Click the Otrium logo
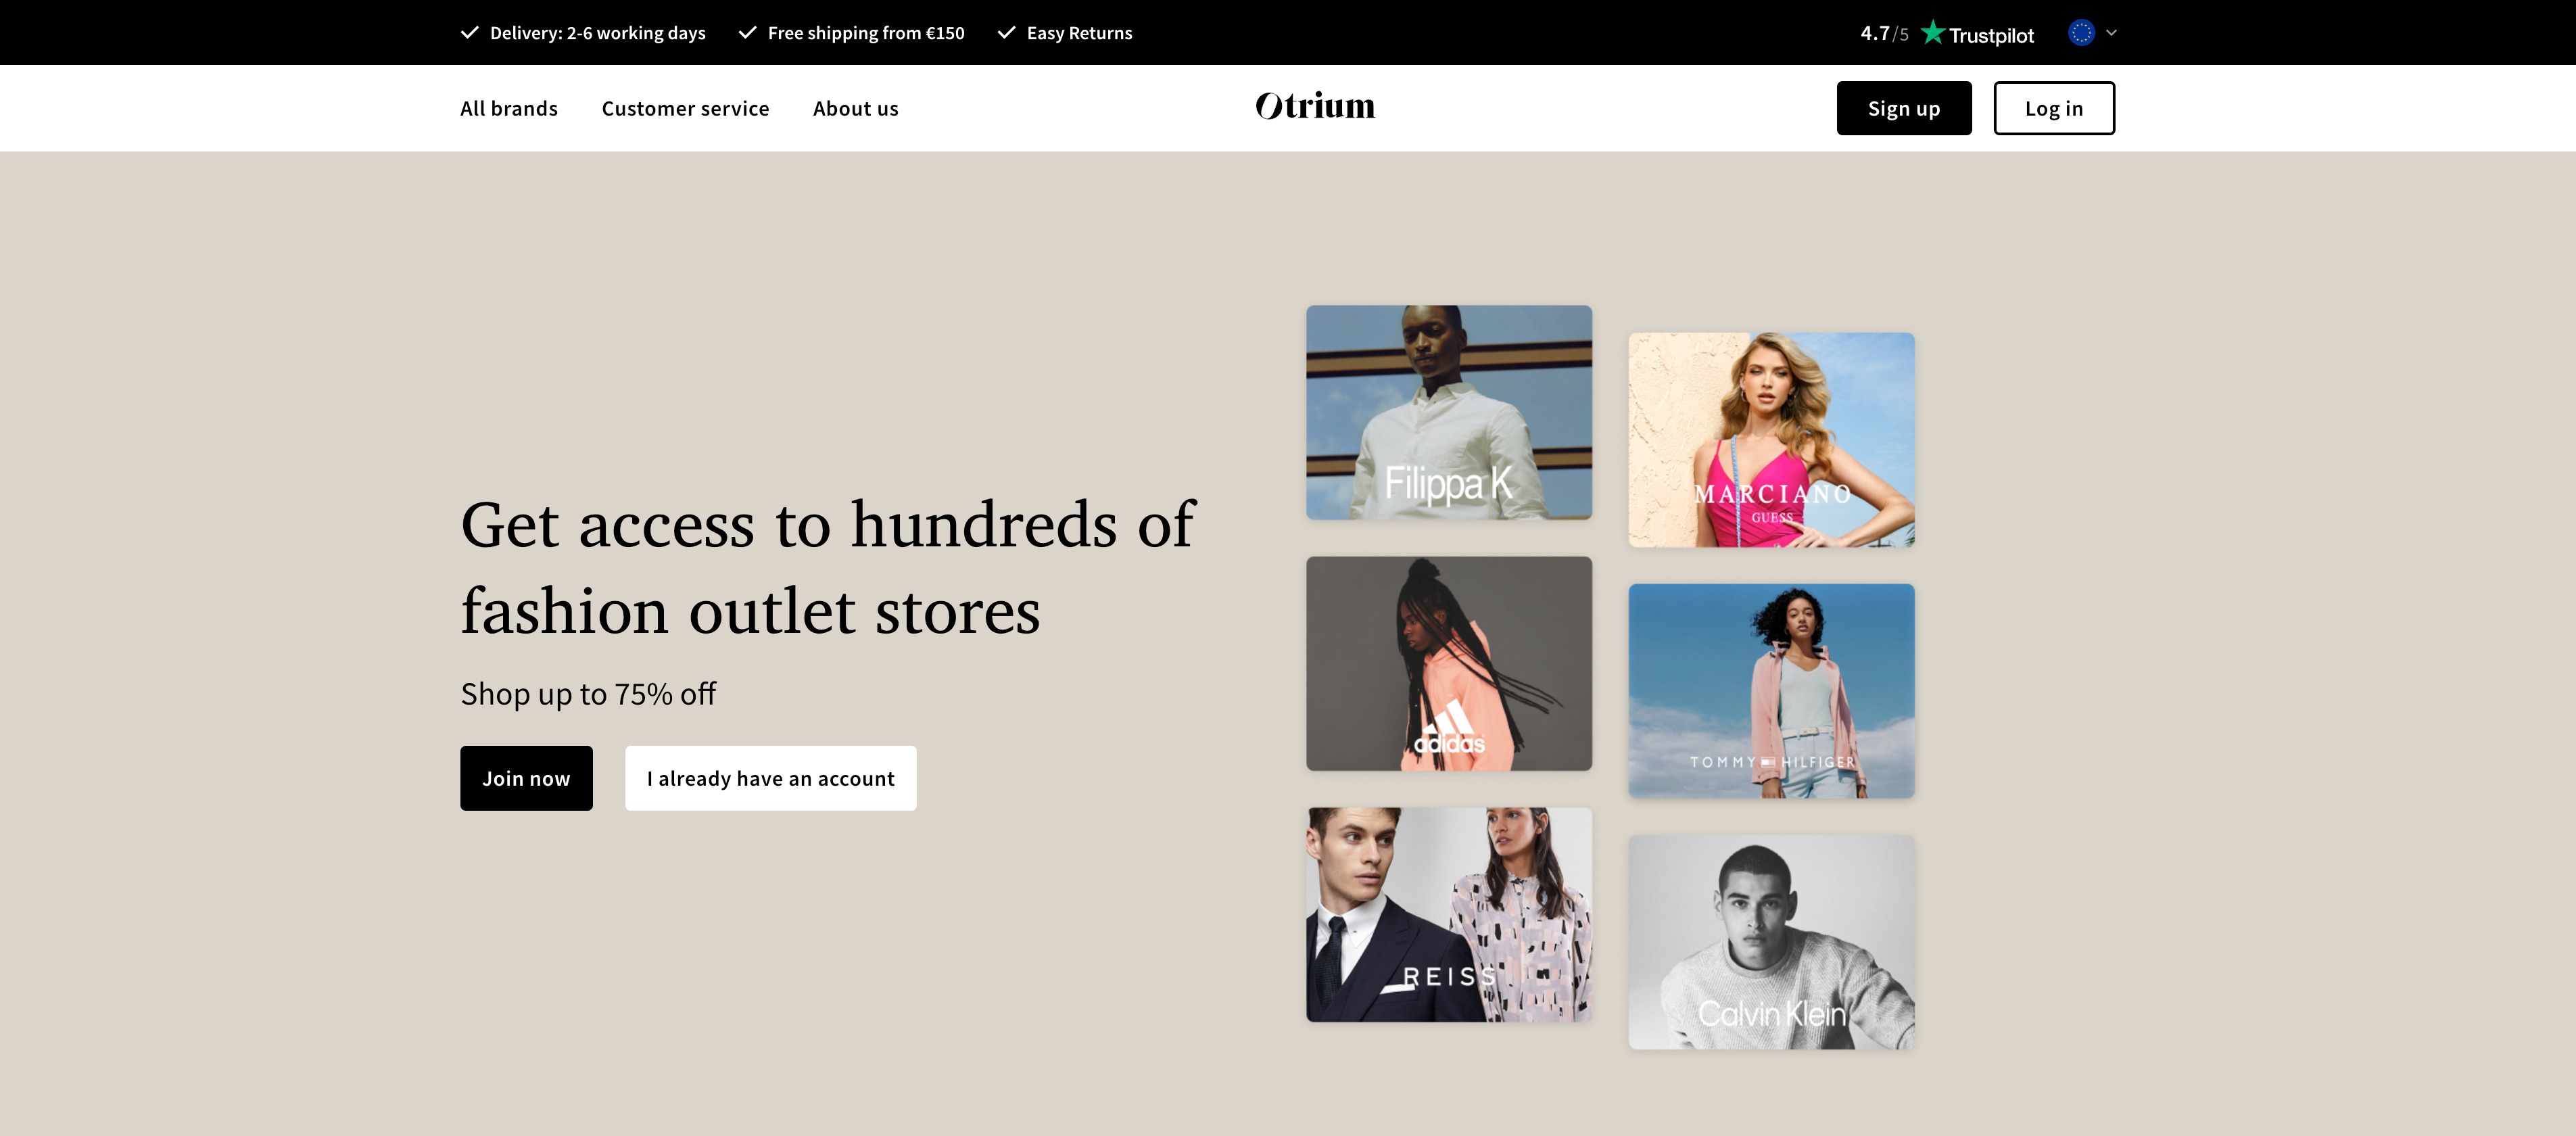This screenshot has height=1136, width=2576. tap(1315, 106)
